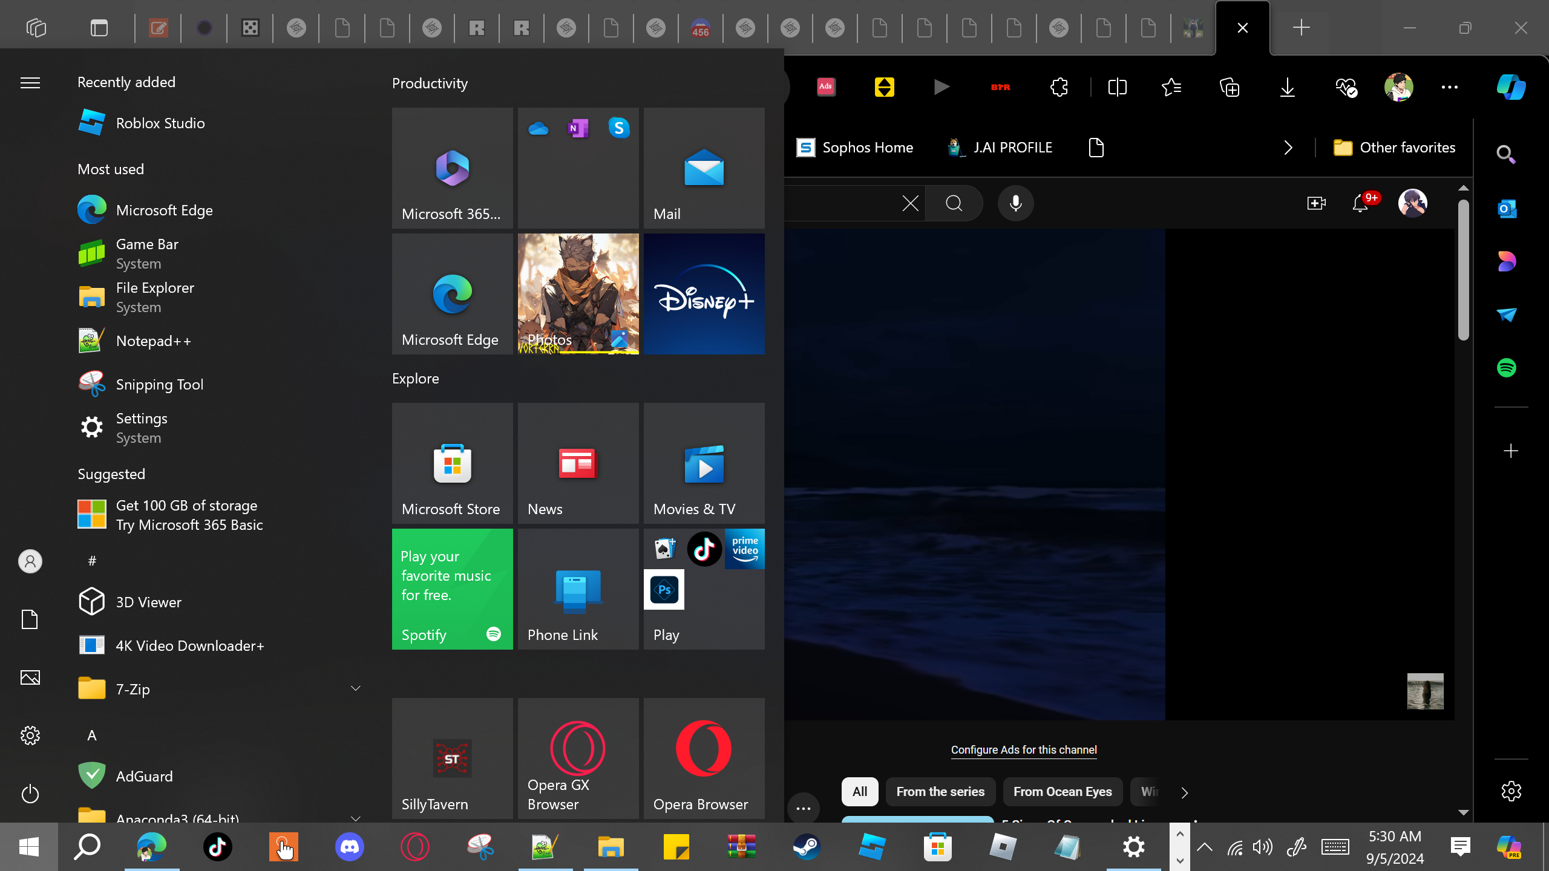1549x871 pixels.
Task: Open Telegram from the Edge sidebar
Action: (1507, 315)
